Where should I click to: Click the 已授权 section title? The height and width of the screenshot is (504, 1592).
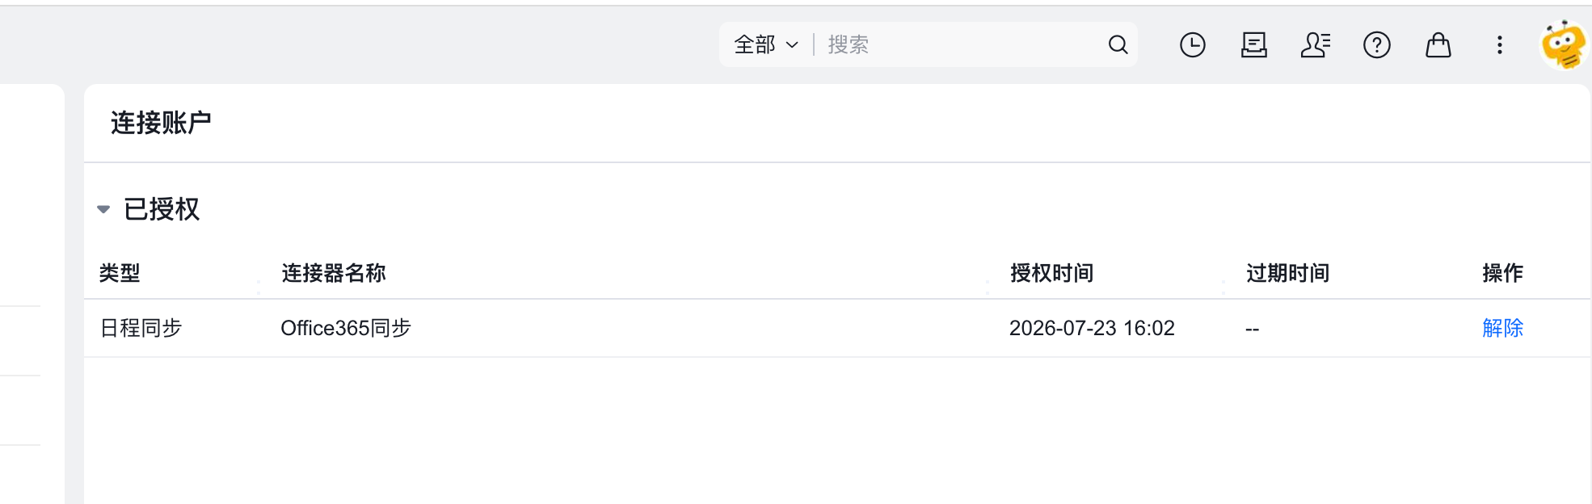(x=162, y=209)
